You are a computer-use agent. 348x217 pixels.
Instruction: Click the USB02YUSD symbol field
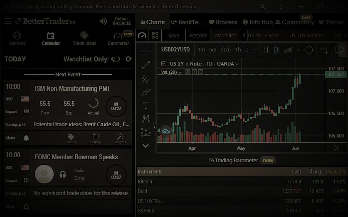(x=175, y=50)
